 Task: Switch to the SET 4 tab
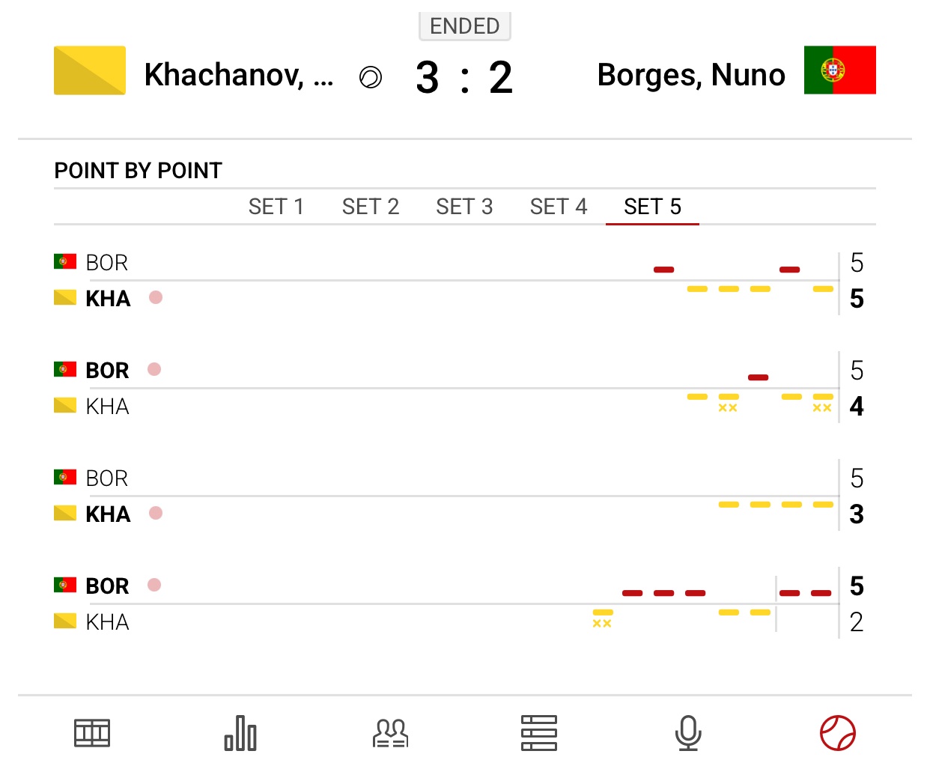click(x=559, y=207)
